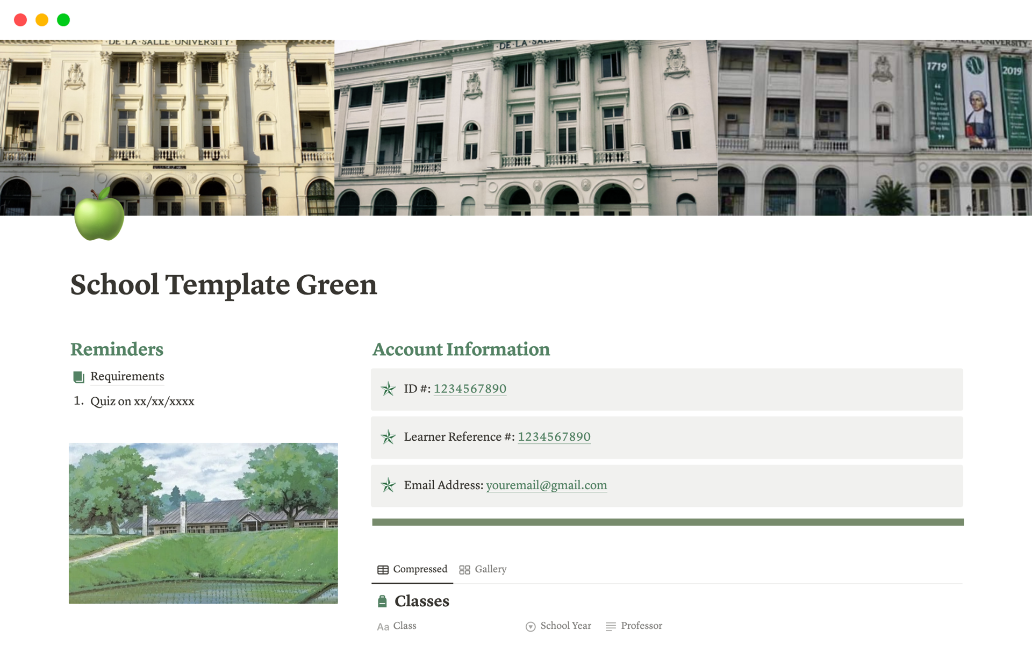Click the Learner Reference 1234567890 link
Image resolution: width=1032 pixels, height=645 pixels.
[x=554, y=436]
